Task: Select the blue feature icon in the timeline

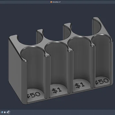Action: pyautogui.click(x=2, y=112)
